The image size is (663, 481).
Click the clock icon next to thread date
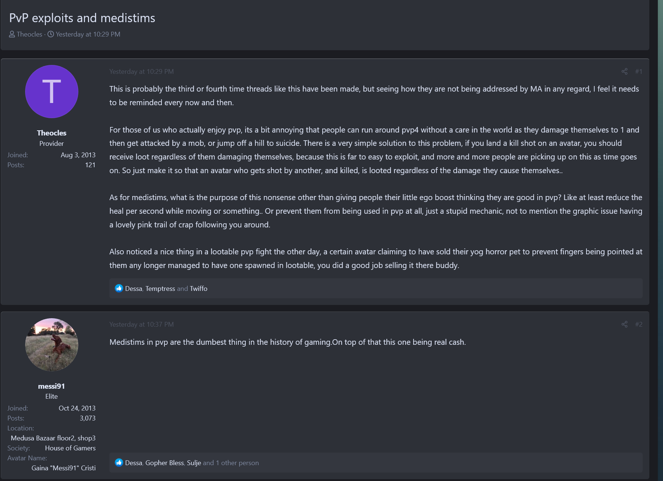[x=51, y=34]
